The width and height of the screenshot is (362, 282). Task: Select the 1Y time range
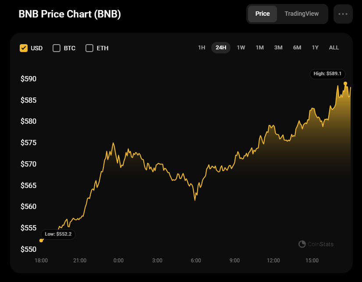point(315,48)
